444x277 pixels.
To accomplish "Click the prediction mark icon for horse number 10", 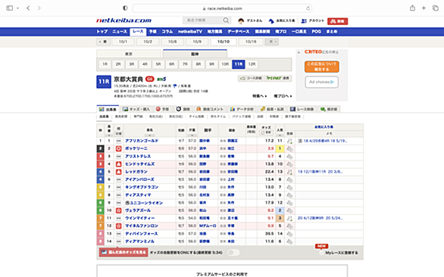I will point(119,210).
